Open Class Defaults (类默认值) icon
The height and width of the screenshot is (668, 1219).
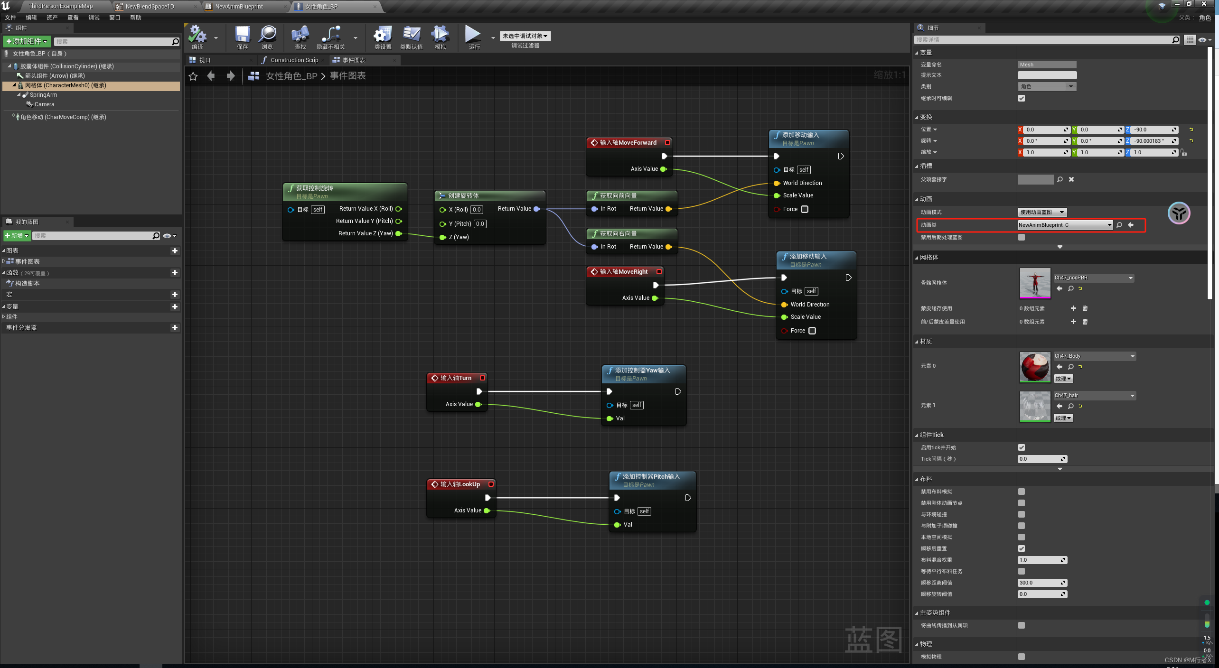pyautogui.click(x=411, y=35)
